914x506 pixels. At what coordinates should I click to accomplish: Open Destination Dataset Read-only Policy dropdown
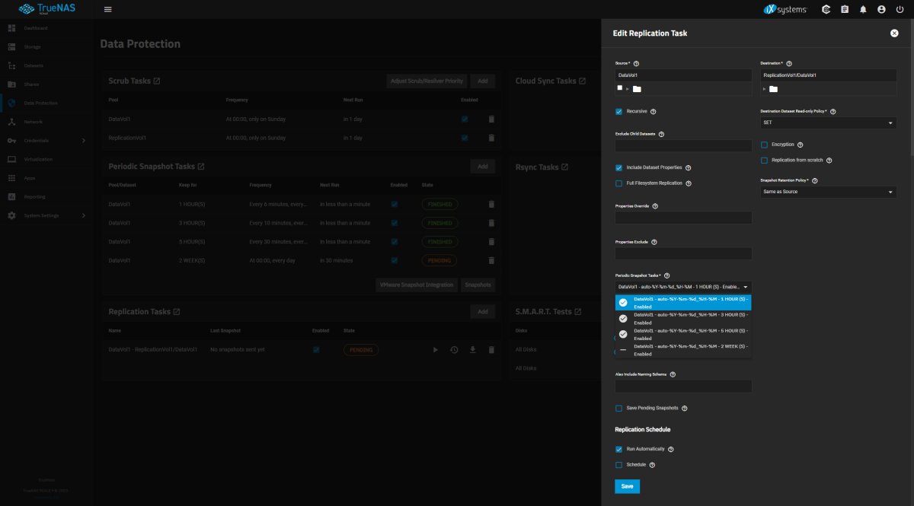pyautogui.click(x=828, y=123)
